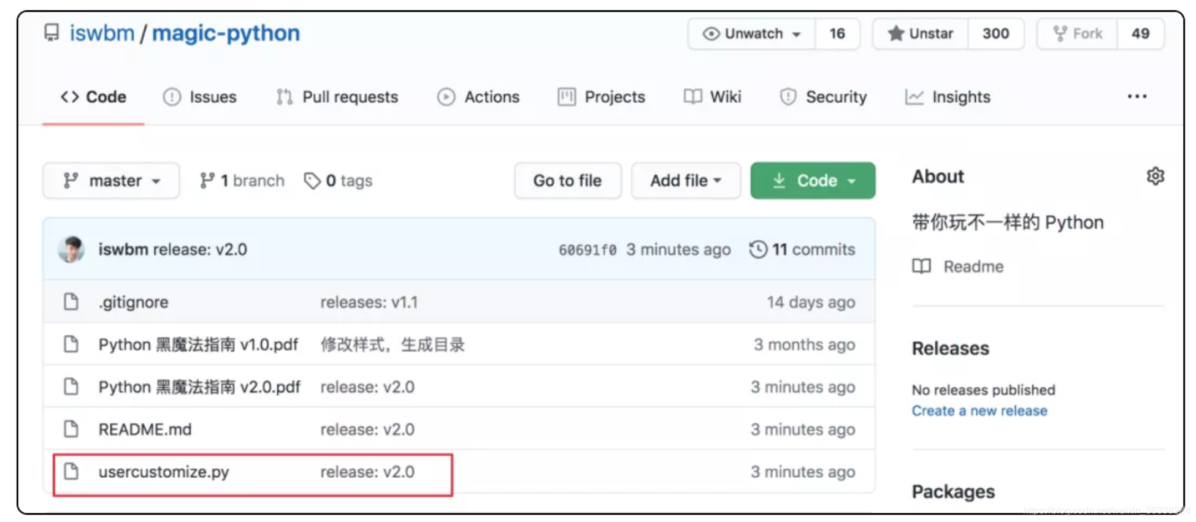Screen dimensions: 1196x522
Task: Click the file icon beside README.md
Action: coord(71,429)
